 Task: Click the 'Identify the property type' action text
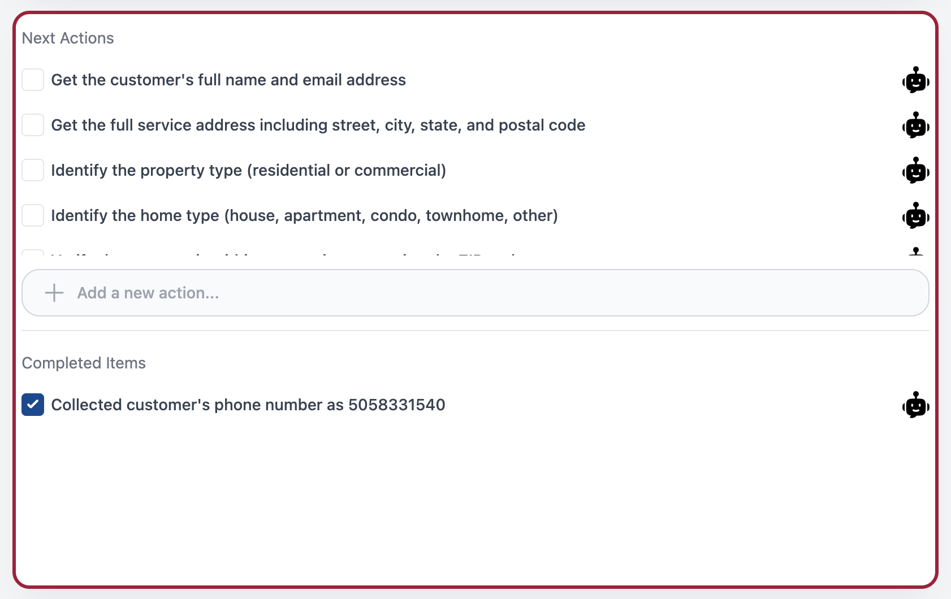point(249,171)
